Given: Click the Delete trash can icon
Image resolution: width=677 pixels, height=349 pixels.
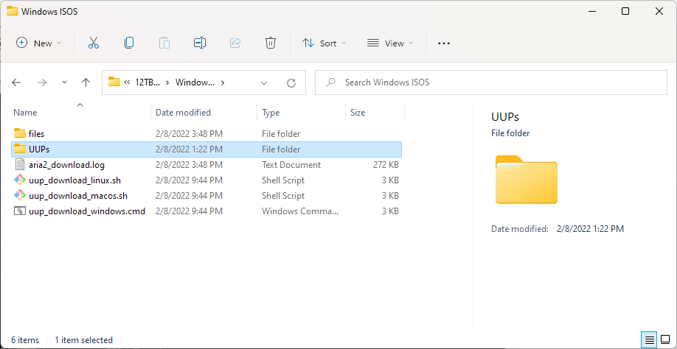Looking at the screenshot, I should (271, 43).
